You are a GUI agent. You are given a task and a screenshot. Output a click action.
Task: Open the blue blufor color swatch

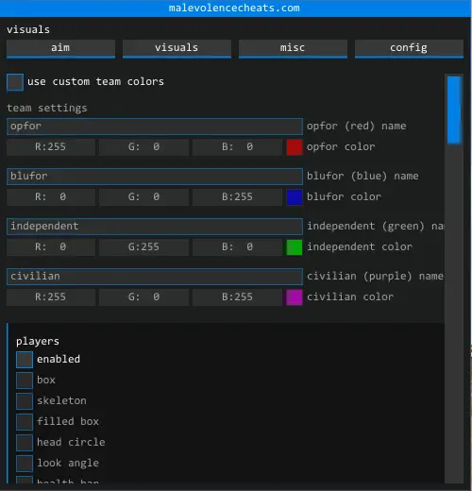coord(295,197)
